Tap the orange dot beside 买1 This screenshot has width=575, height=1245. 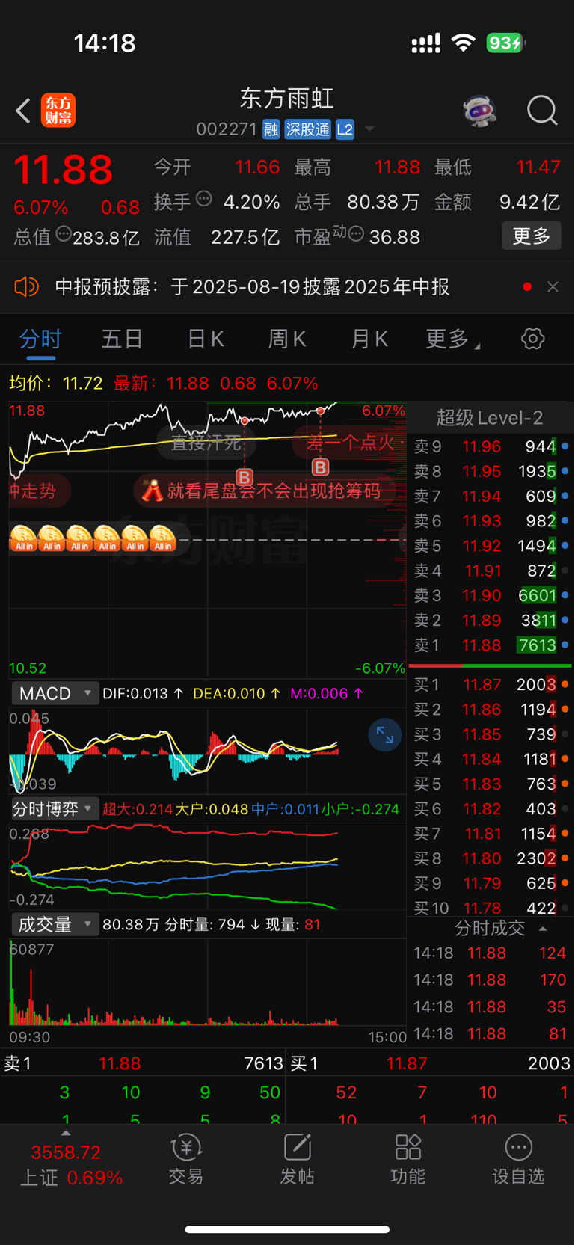(565, 684)
